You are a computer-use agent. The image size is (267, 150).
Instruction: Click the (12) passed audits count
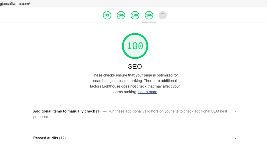click(62, 138)
